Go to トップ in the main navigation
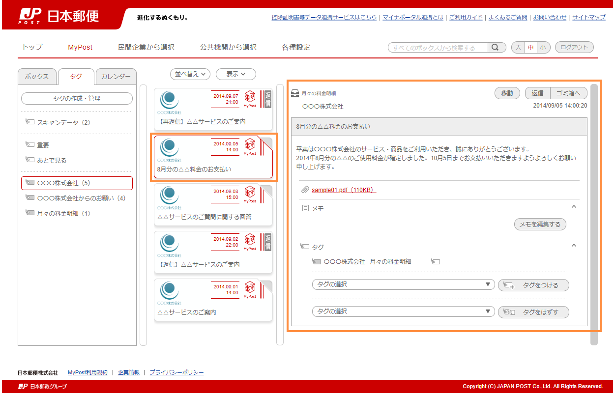The height and width of the screenshot is (393, 615). [x=32, y=47]
